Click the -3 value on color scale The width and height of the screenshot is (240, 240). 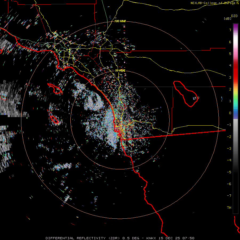[229, 149]
